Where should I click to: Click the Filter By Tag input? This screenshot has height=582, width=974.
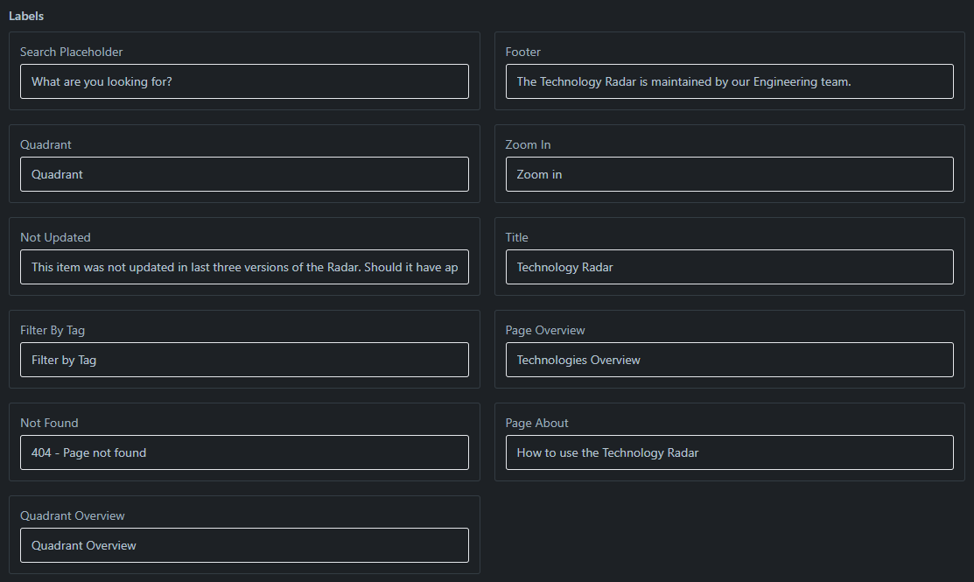pos(244,360)
